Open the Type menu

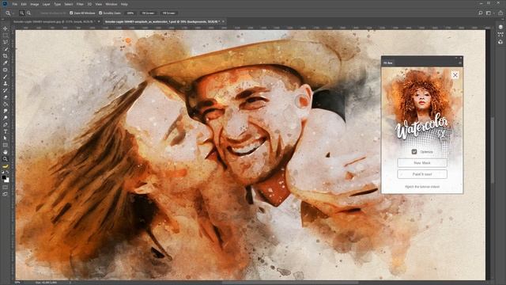point(58,4)
